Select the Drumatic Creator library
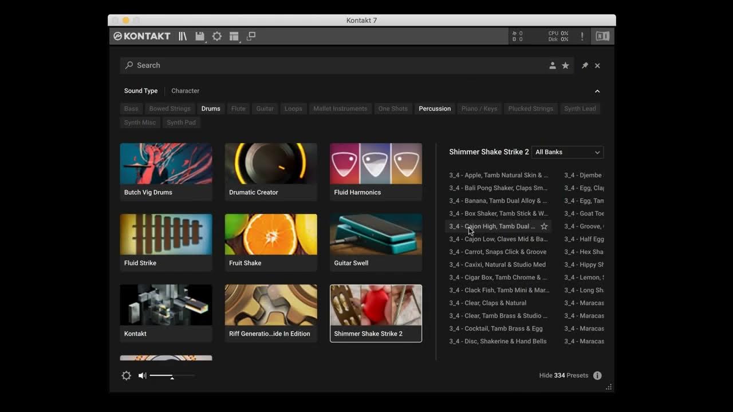 [271, 172]
